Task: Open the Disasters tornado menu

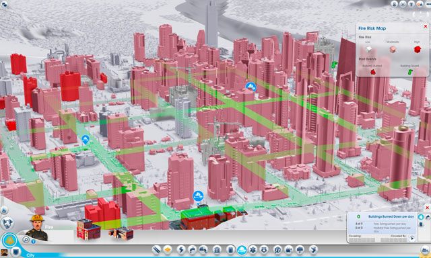Action: [x=313, y=249]
